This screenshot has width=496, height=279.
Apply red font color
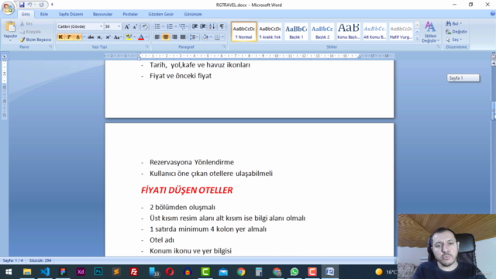(x=141, y=37)
